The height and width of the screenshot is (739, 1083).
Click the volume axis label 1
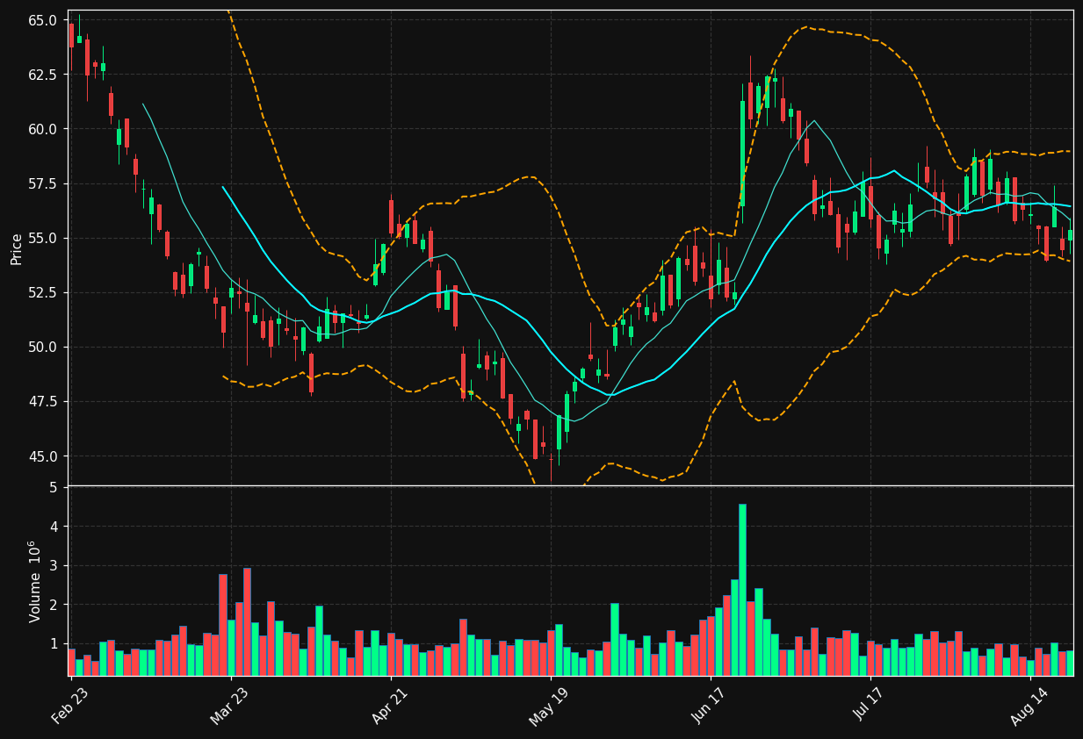[53, 644]
